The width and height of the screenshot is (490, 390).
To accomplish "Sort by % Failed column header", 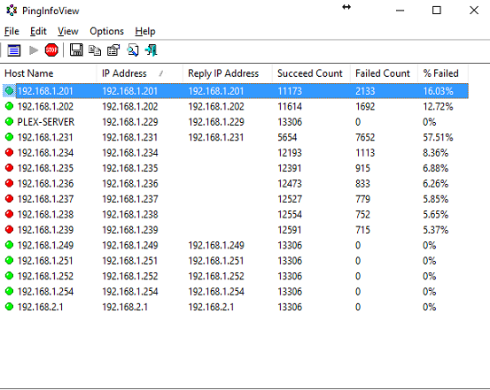I will [442, 73].
